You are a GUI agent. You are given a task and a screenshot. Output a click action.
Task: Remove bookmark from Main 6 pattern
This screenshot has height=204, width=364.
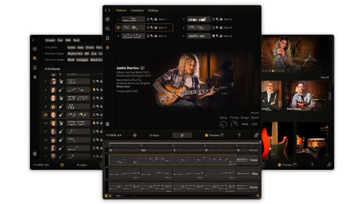click(213, 36)
